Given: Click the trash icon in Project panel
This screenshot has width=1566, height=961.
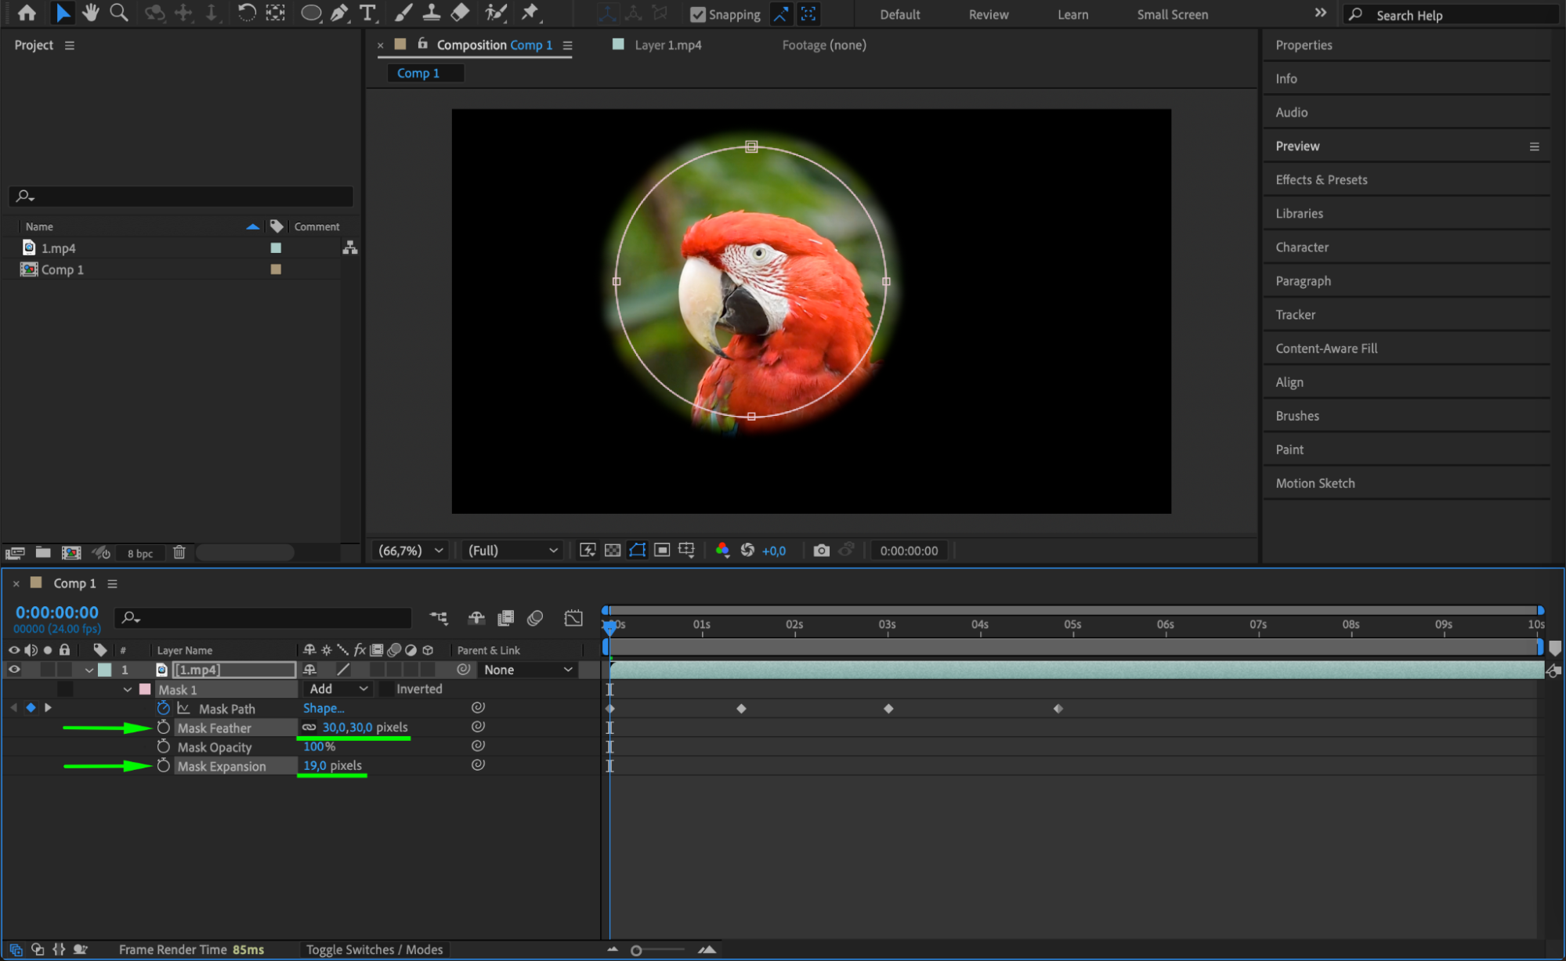Looking at the screenshot, I should click(x=179, y=552).
